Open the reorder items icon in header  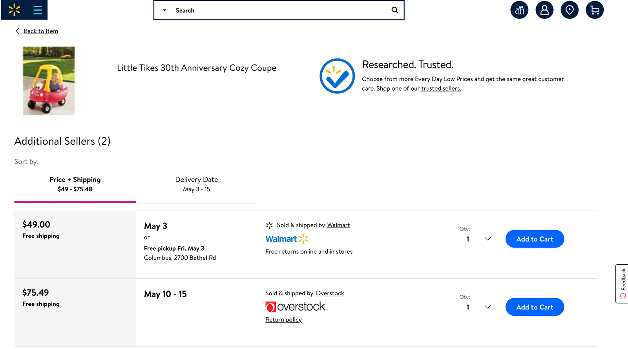pyautogui.click(x=519, y=10)
